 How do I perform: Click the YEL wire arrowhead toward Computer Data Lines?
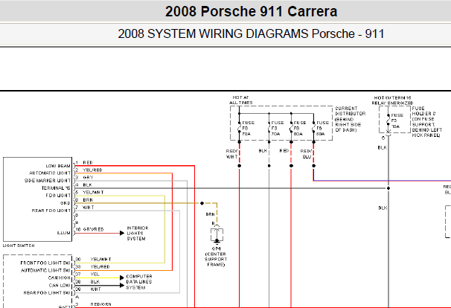point(122,277)
